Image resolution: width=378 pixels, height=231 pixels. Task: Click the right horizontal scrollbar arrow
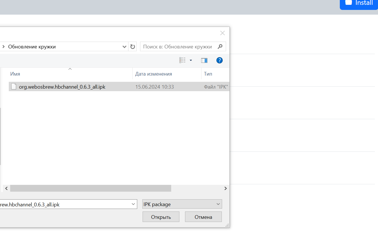click(x=225, y=188)
